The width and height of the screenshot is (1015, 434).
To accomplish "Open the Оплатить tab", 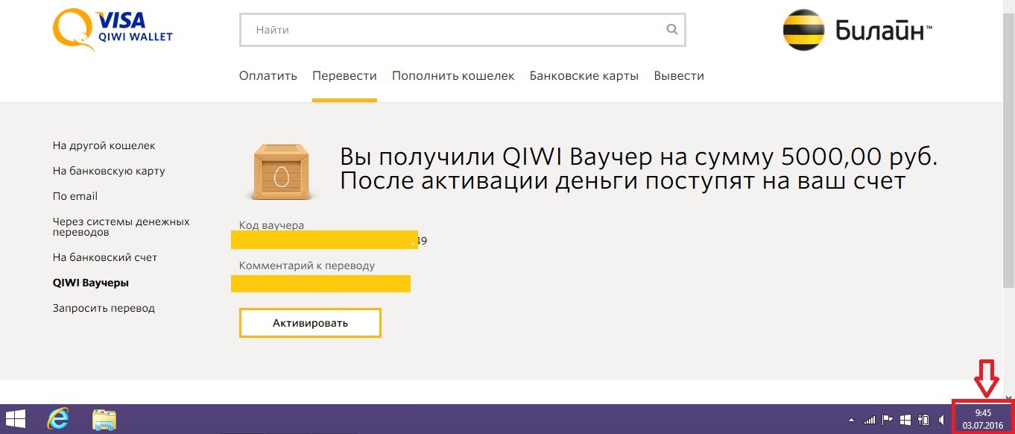I will pos(268,76).
